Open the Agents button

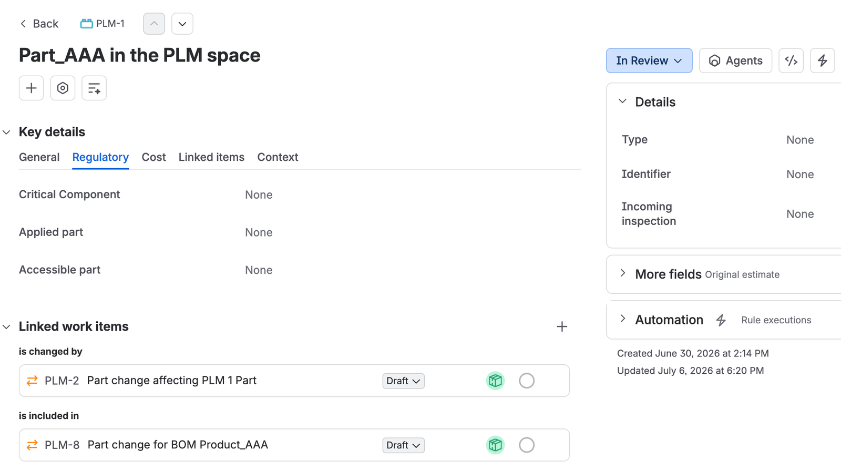pyautogui.click(x=735, y=60)
